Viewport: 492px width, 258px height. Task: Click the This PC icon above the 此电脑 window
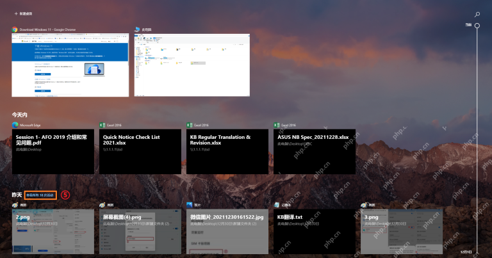(x=137, y=29)
